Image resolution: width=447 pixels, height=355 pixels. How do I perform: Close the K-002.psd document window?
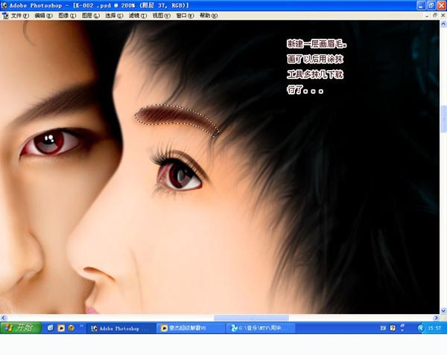(443, 16)
